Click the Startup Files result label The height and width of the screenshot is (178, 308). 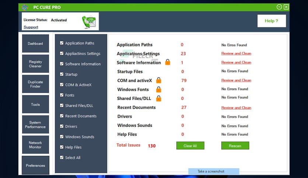pyautogui.click(x=130, y=72)
